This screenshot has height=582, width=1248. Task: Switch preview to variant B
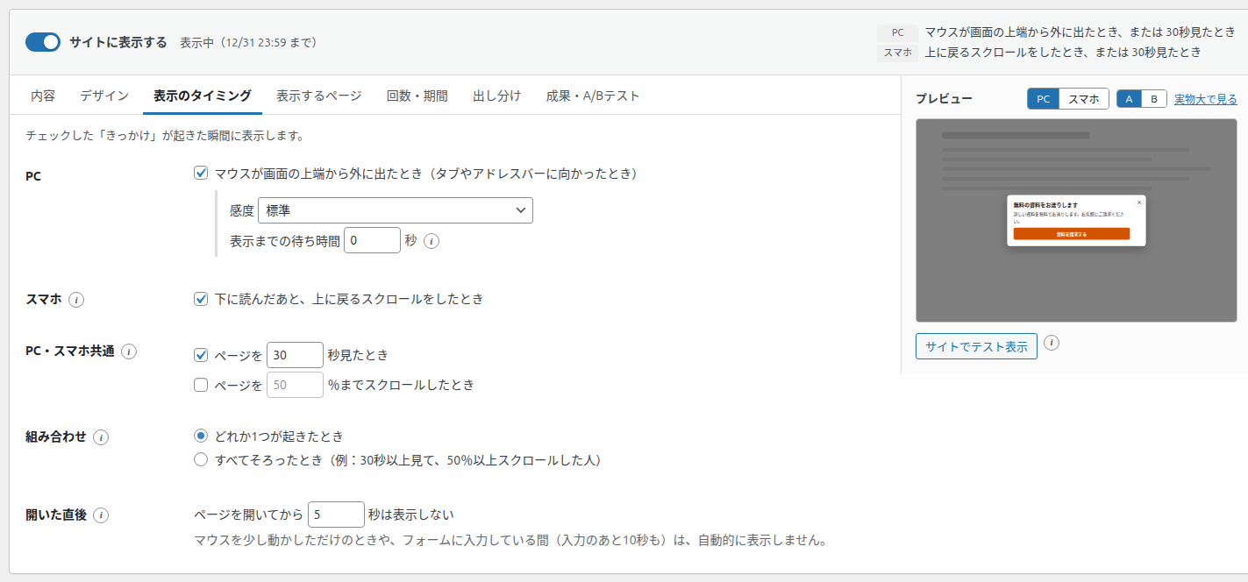pos(1154,99)
